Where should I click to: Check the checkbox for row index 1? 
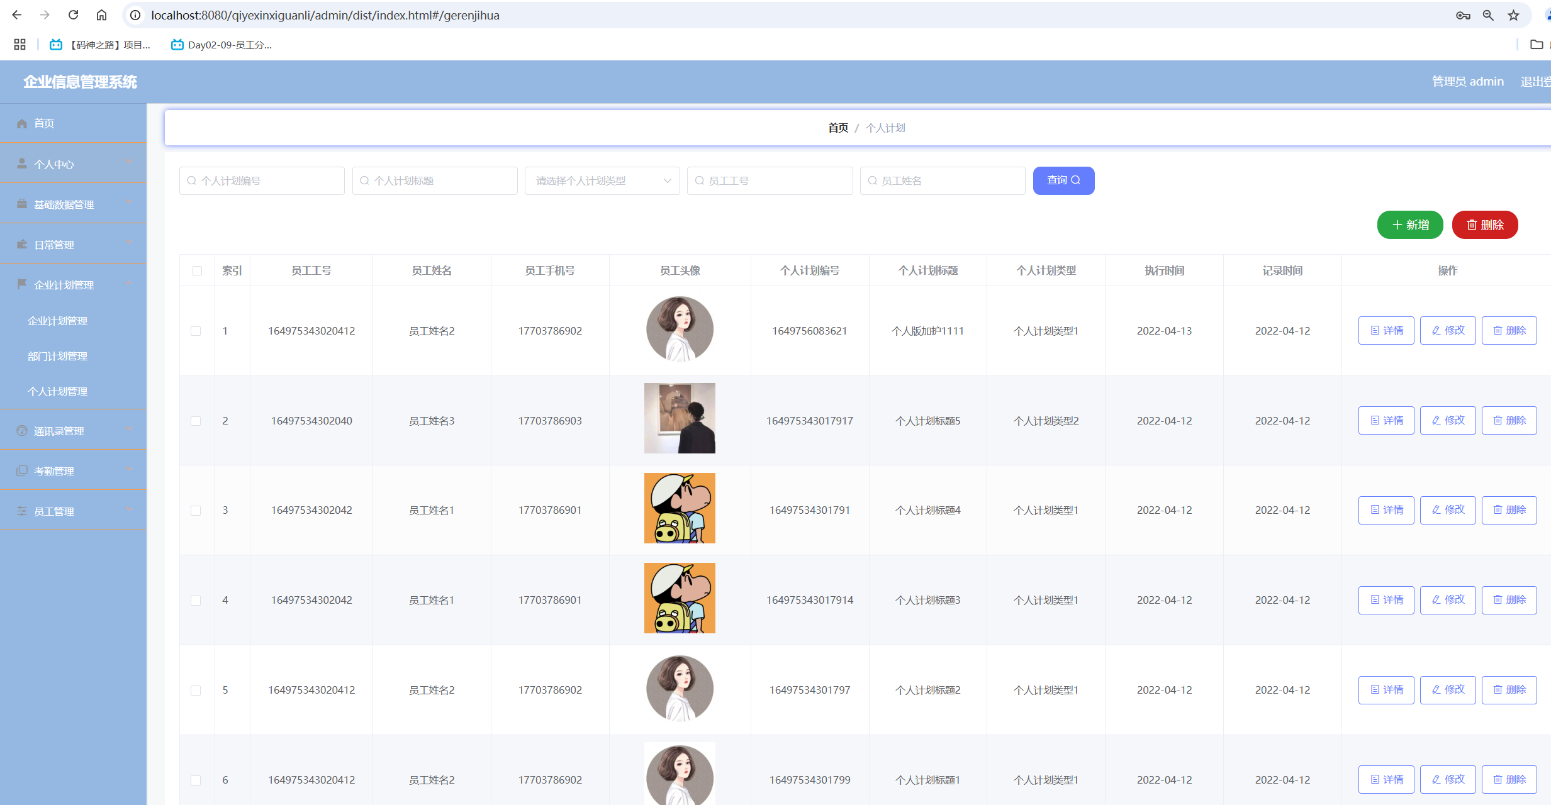coord(196,331)
